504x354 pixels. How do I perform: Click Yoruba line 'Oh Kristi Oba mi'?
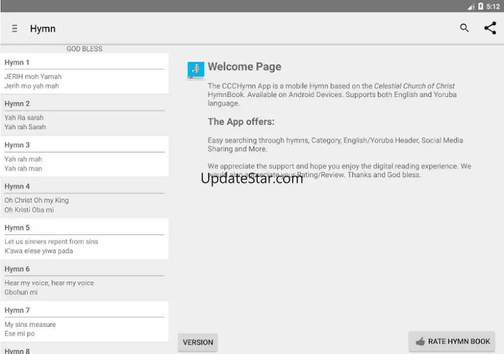click(29, 210)
